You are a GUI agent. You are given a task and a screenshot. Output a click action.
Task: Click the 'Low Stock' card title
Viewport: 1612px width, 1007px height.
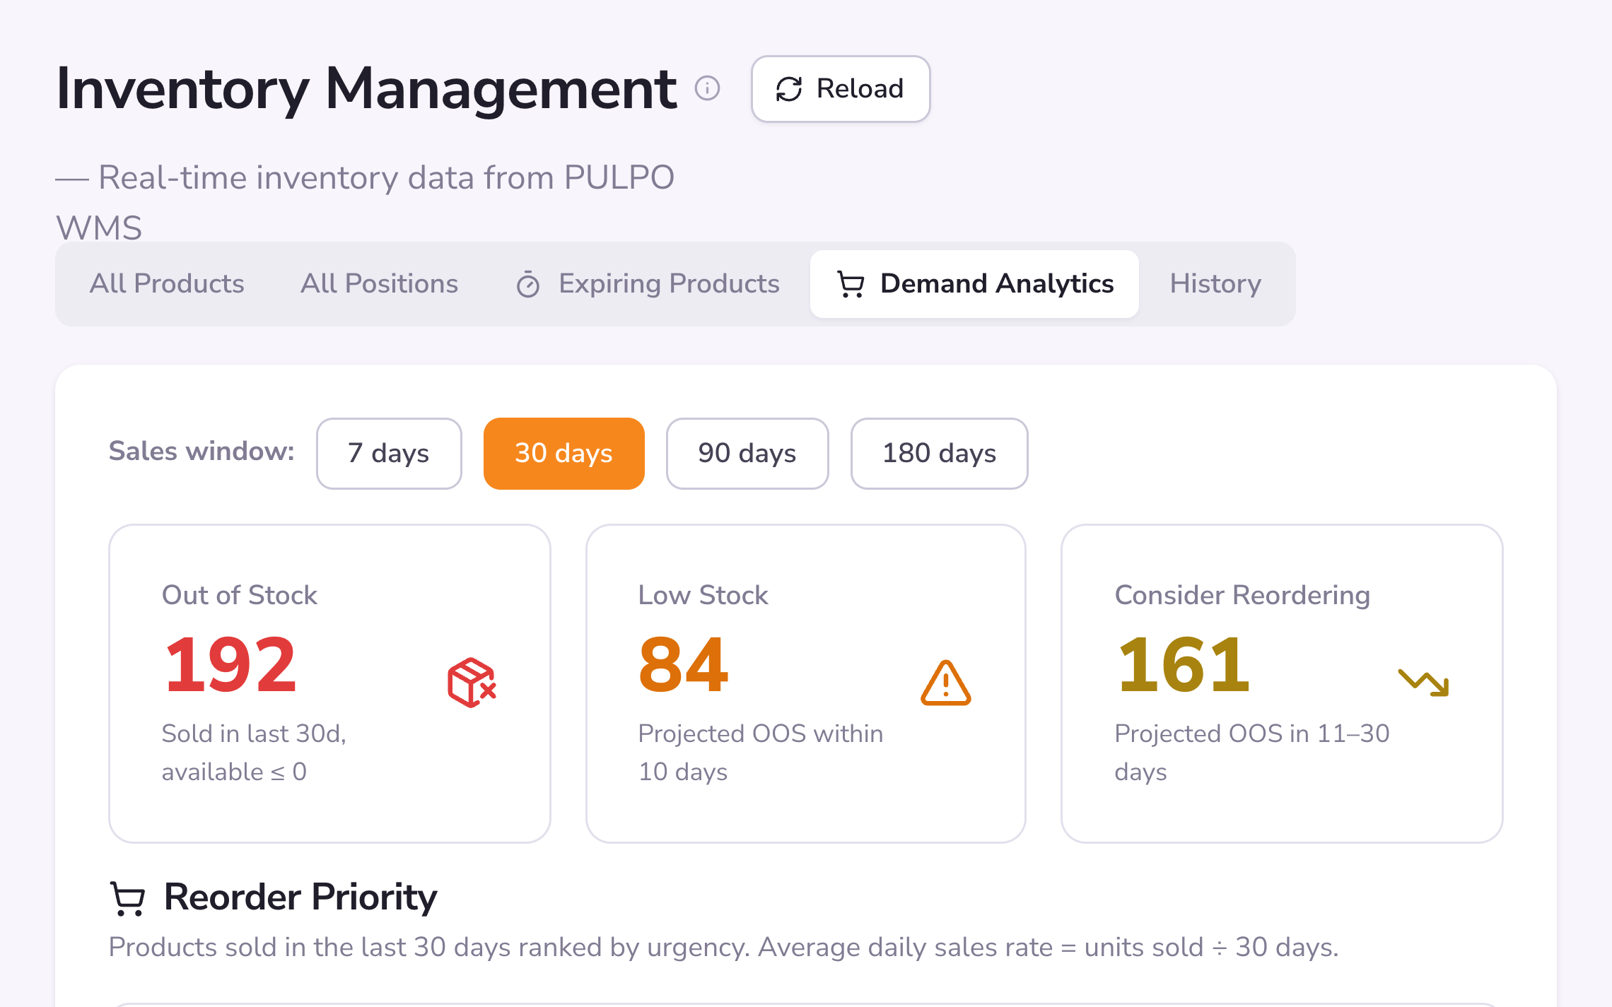[703, 595]
